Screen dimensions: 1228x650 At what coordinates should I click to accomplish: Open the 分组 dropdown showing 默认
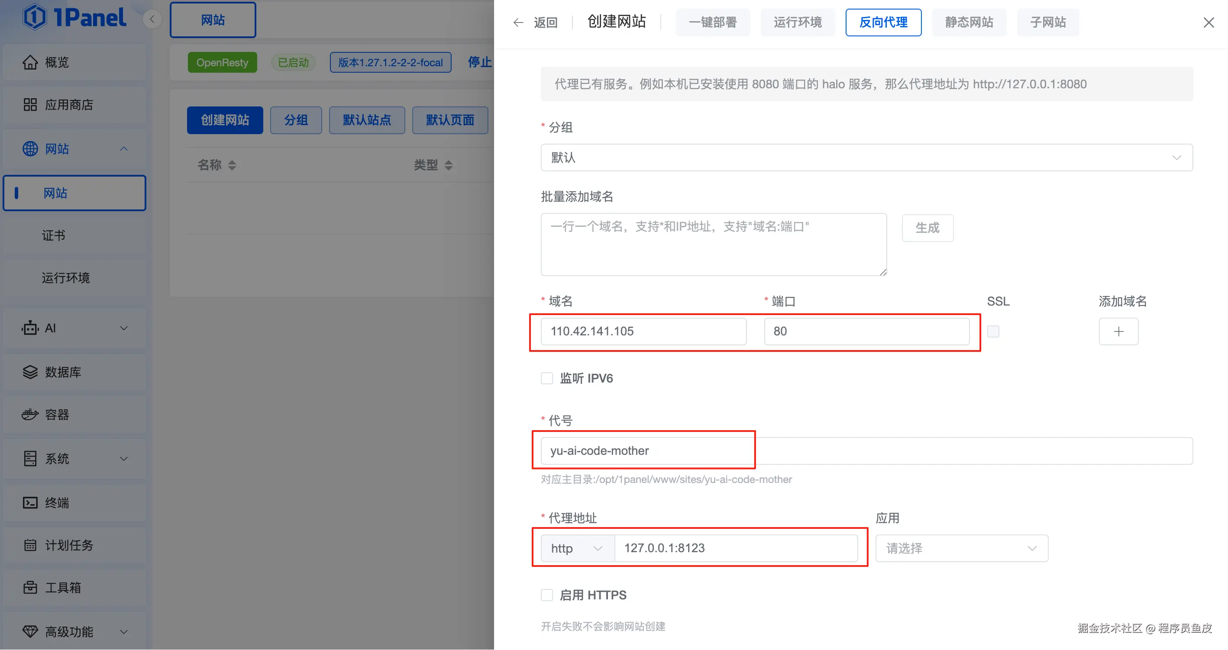pos(866,158)
